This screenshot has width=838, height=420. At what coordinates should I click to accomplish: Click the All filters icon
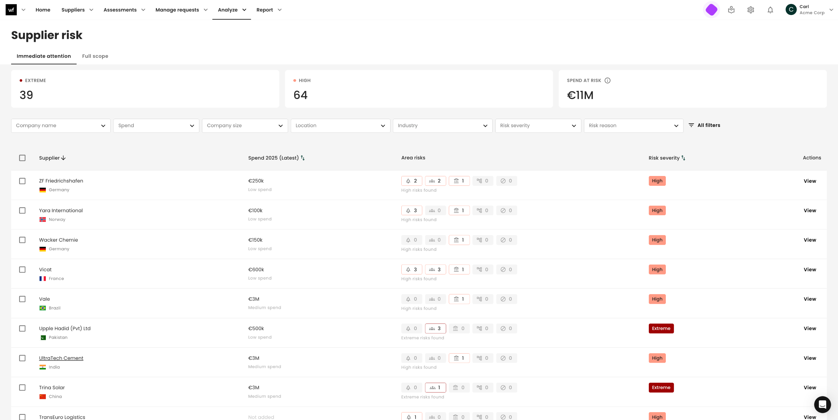point(691,125)
